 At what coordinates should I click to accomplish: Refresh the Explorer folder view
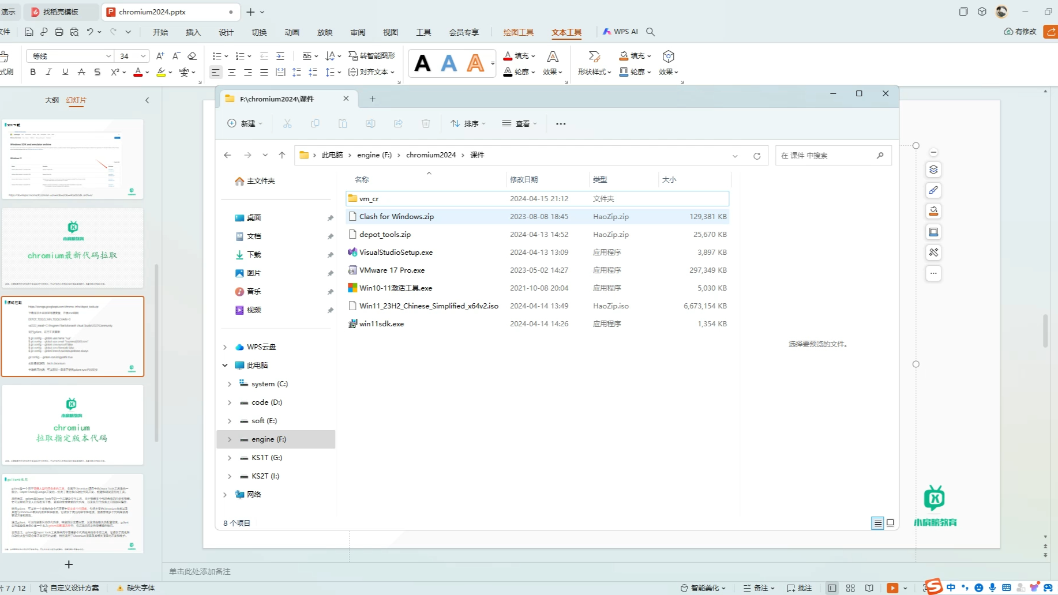(x=757, y=156)
